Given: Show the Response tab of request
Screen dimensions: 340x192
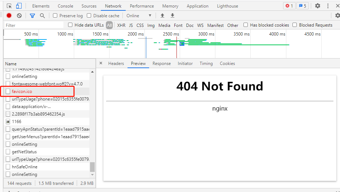Looking at the screenshot, I should pos(162,64).
